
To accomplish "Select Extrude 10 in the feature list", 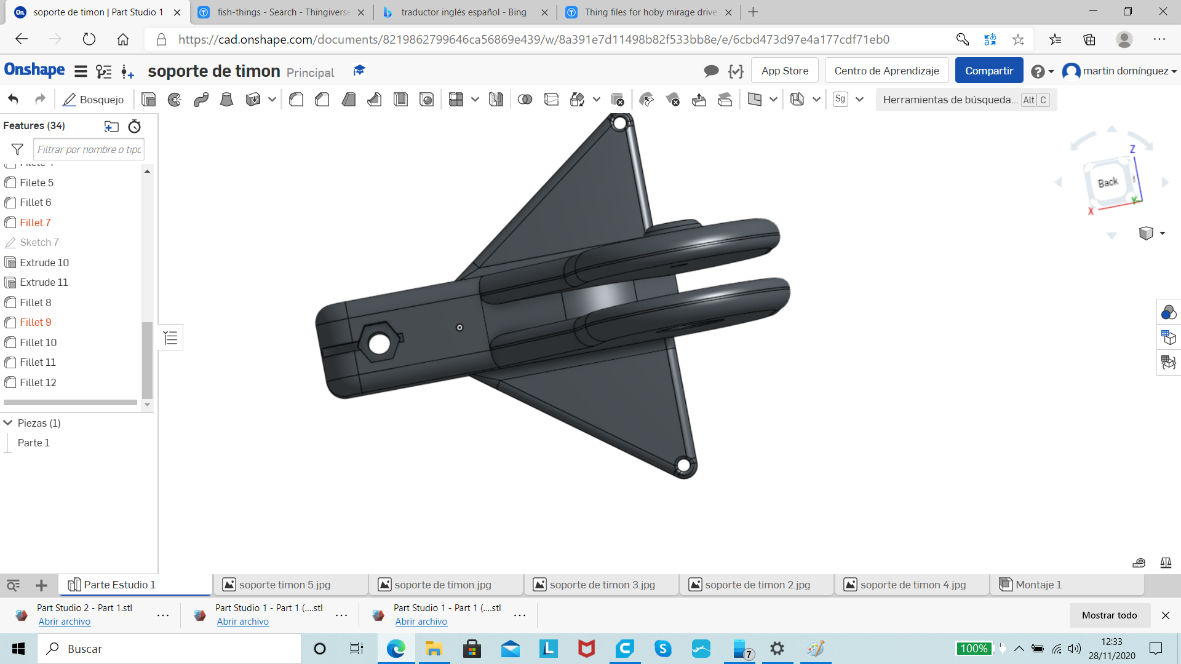I will 44,263.
